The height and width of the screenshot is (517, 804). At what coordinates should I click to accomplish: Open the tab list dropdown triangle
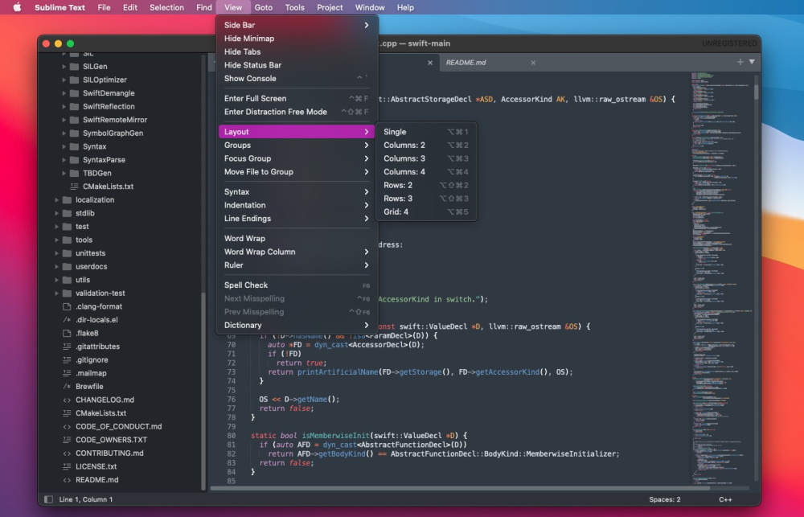(752, 62)
